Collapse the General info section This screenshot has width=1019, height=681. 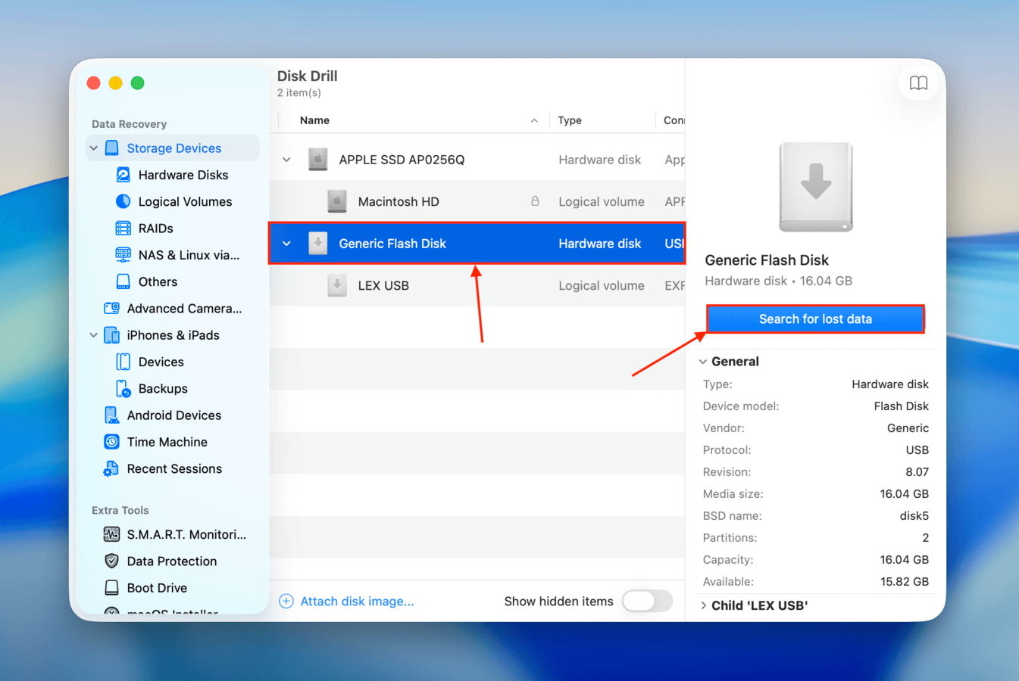pyautogui.click(x=702, y=362)
